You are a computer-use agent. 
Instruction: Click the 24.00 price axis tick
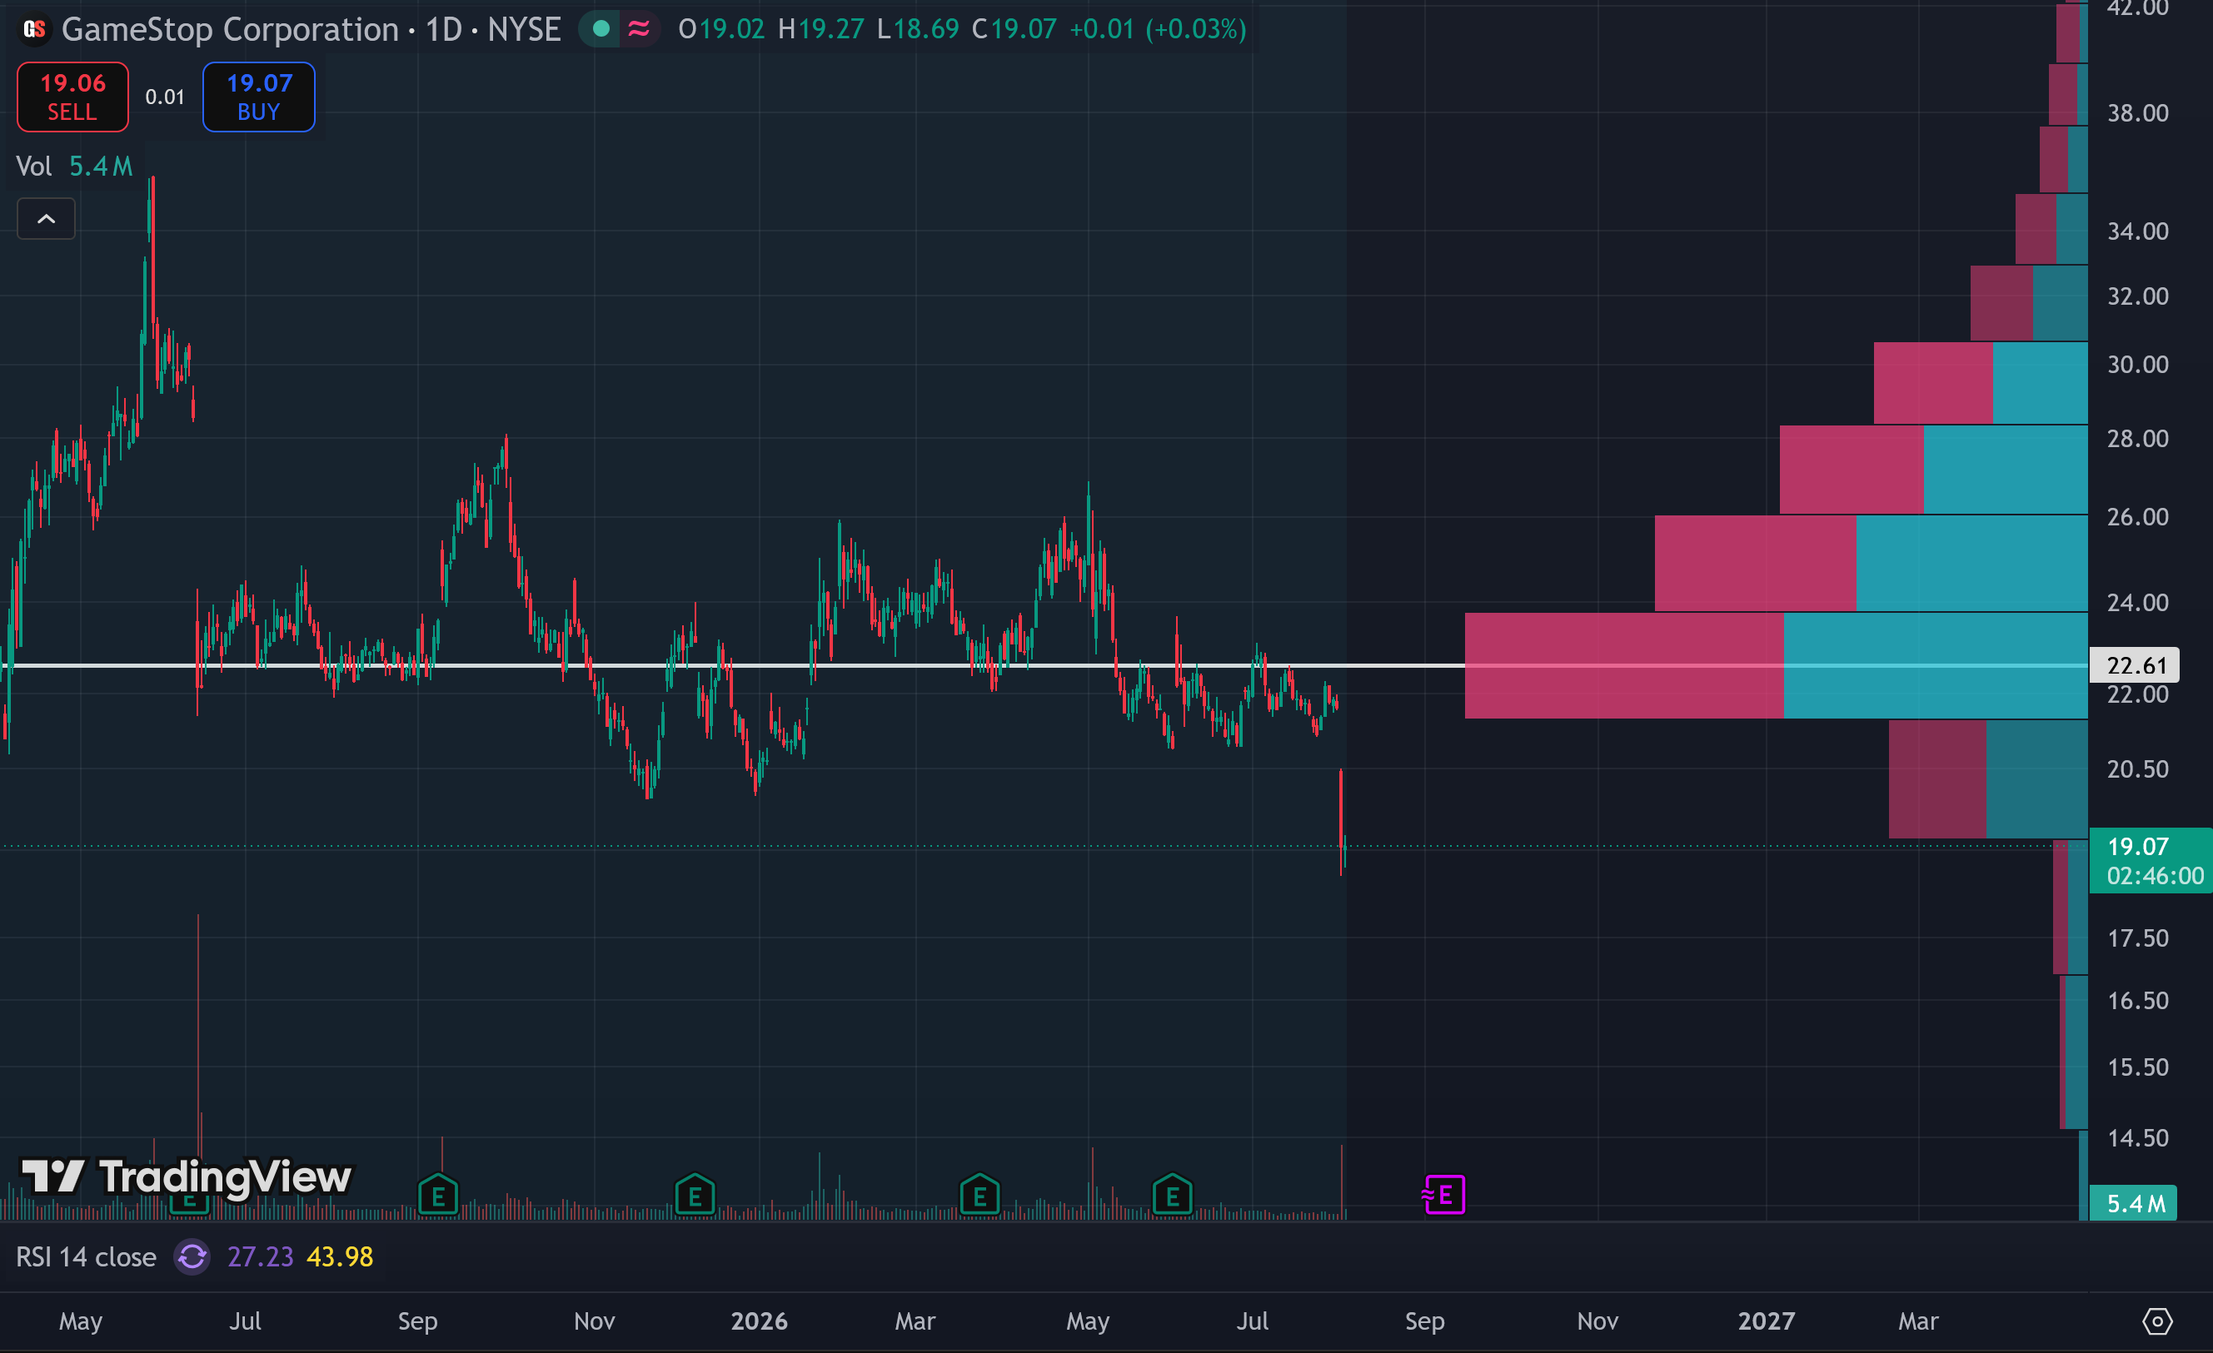pyautogui.click(x=2137, y=603)
